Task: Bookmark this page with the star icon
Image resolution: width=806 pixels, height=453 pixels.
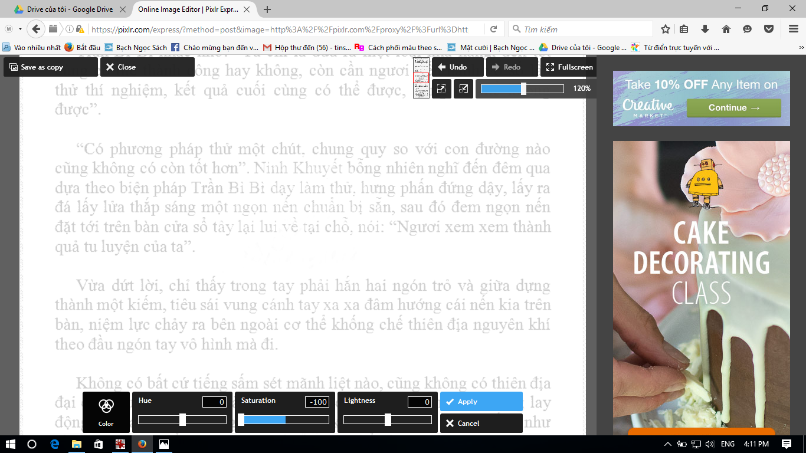Action: coord(666,29)
